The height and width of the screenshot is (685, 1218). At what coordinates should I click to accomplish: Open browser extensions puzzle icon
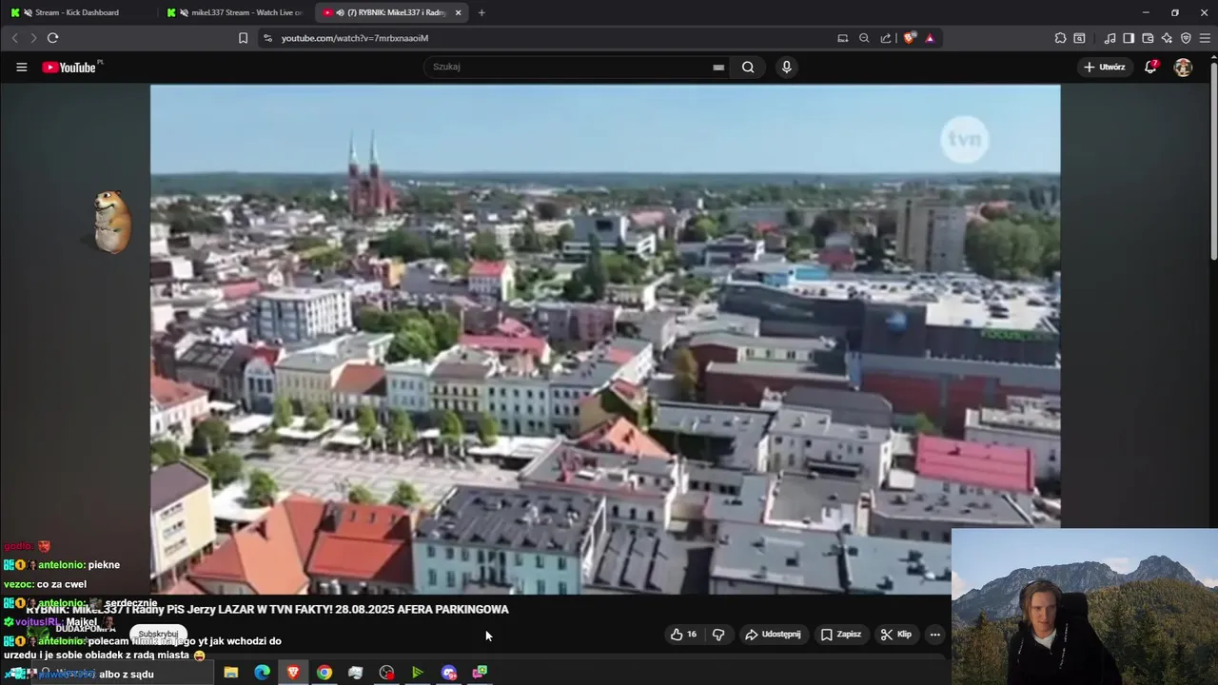pos(1060,38)
